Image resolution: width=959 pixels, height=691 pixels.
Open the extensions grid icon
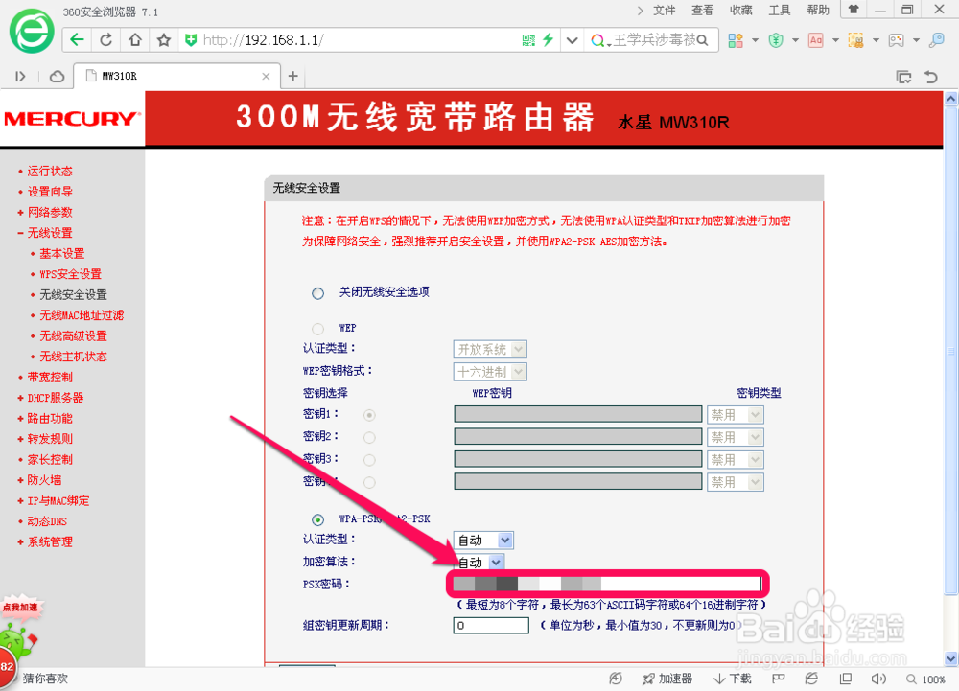click(736, 40)
